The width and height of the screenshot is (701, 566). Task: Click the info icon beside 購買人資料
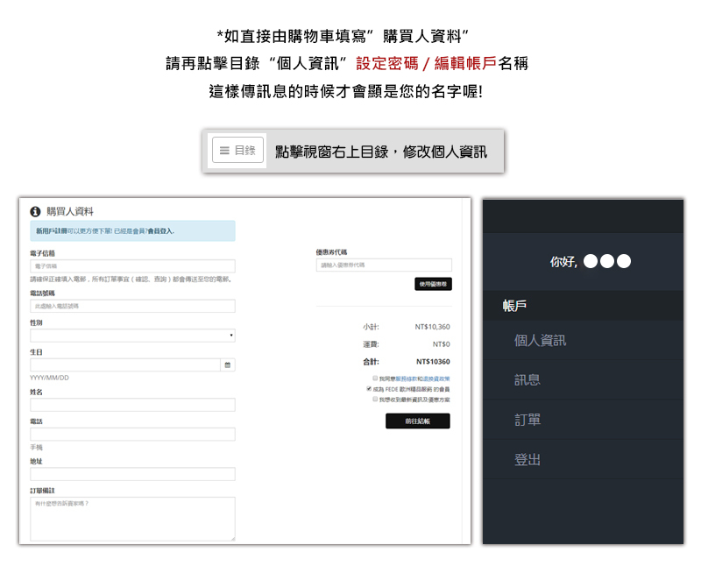pos(35,211)
